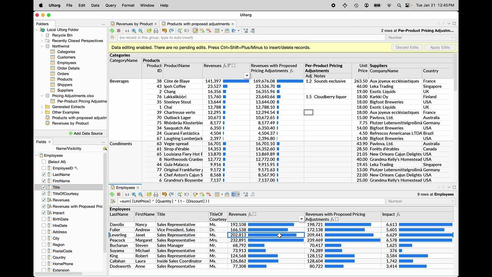
Task: Expand Recently Closed Perspectives node
Action: click(x=42, y=41)
